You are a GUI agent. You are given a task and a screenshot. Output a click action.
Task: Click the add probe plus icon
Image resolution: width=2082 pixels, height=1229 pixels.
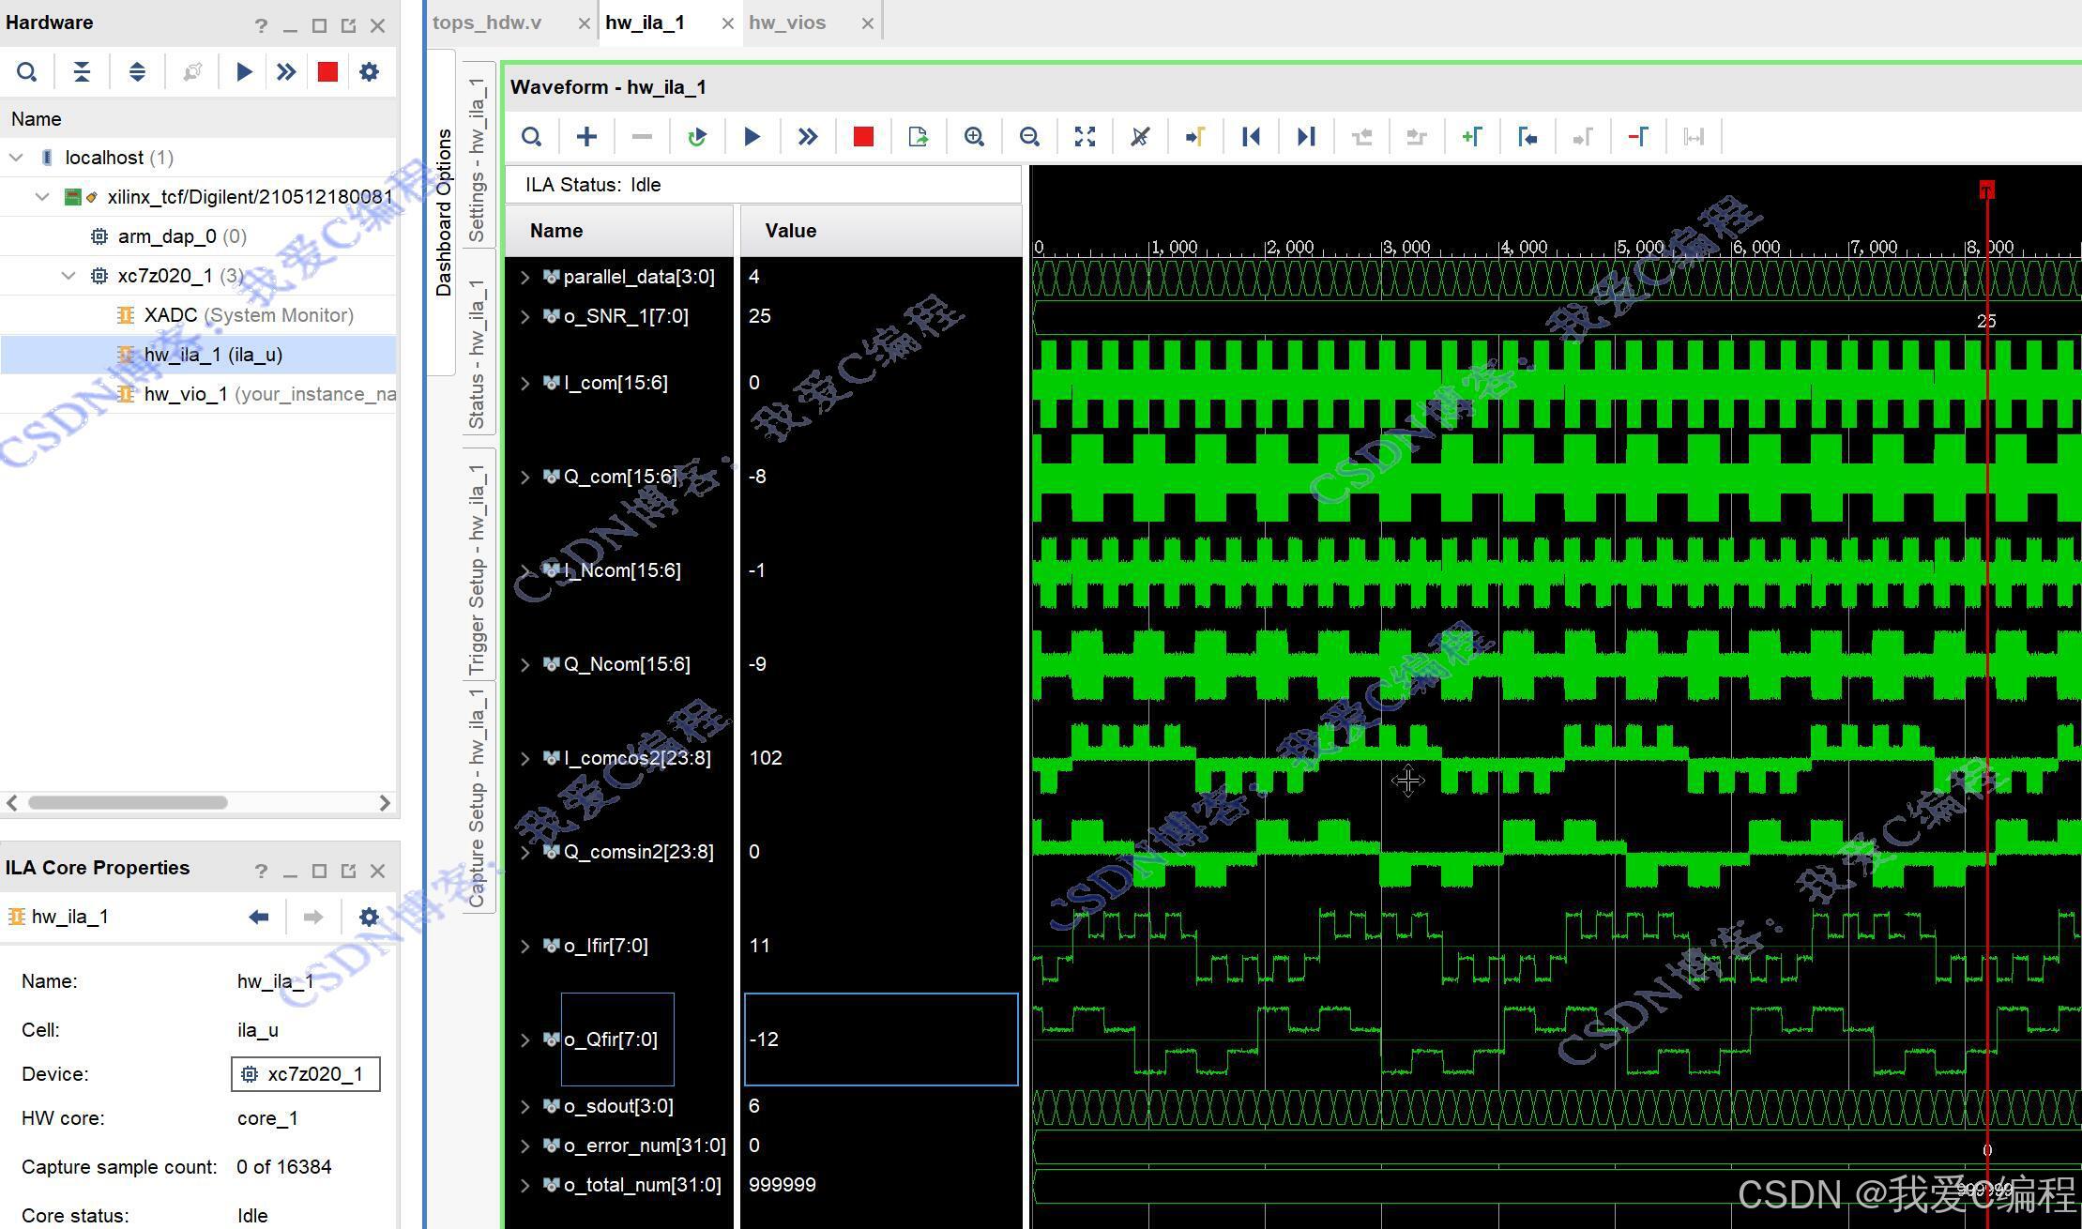pos(586,137)
